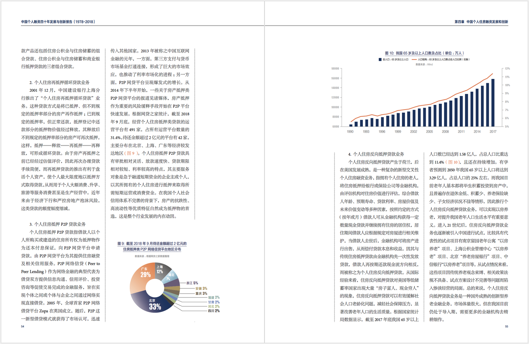Click the '2014' x-axis label

click(477, 132)
